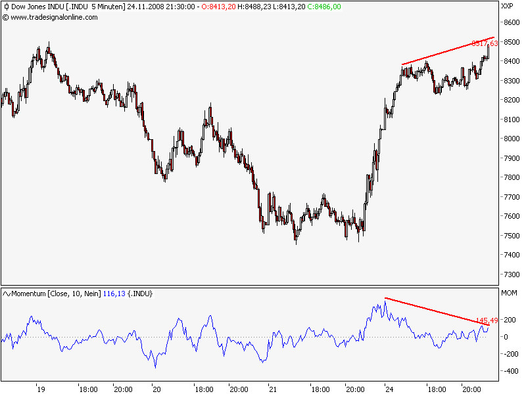Click the 7500 price axis label
This screenshot has width=526, height=394.
[x=512, y=236]
